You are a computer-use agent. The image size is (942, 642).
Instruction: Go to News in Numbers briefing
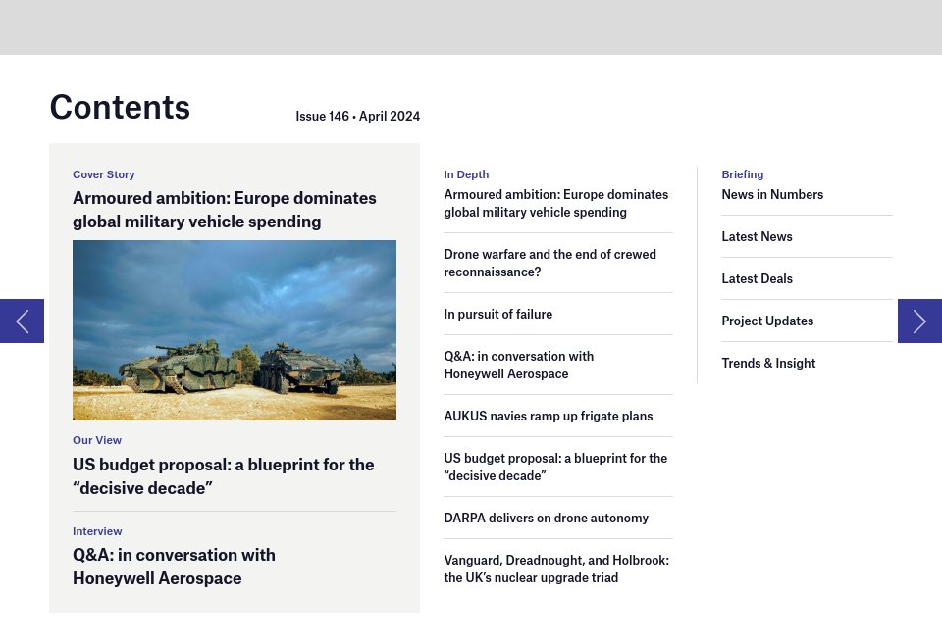(x=772, y=195)
